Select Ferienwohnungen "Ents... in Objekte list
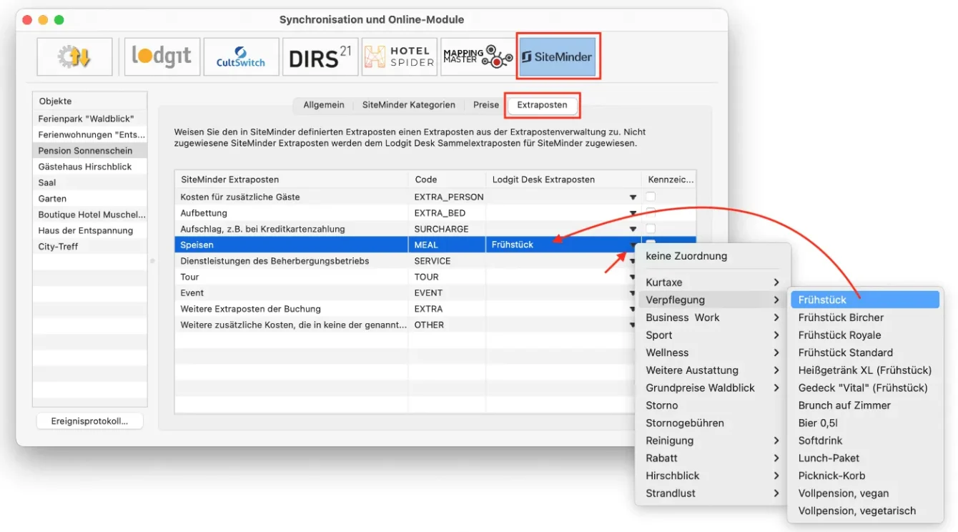The image size is (958, 532). [90, 134]
